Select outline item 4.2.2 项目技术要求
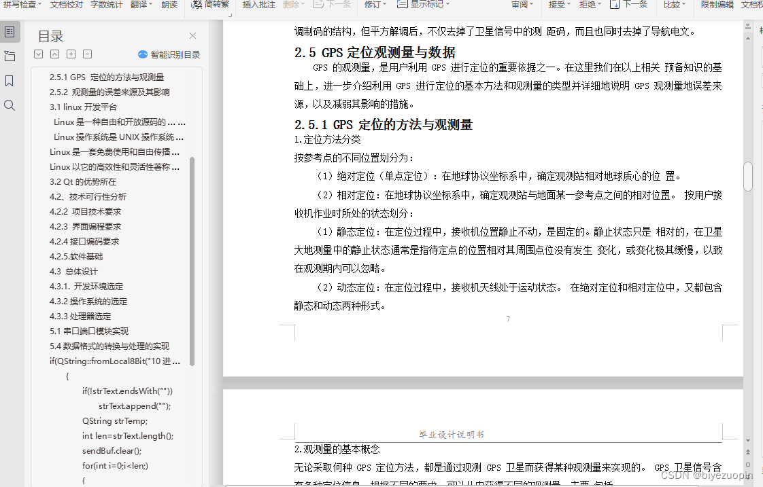Image resolution: width=763 pixels, height=487 pixels. (x=85, y=212)
